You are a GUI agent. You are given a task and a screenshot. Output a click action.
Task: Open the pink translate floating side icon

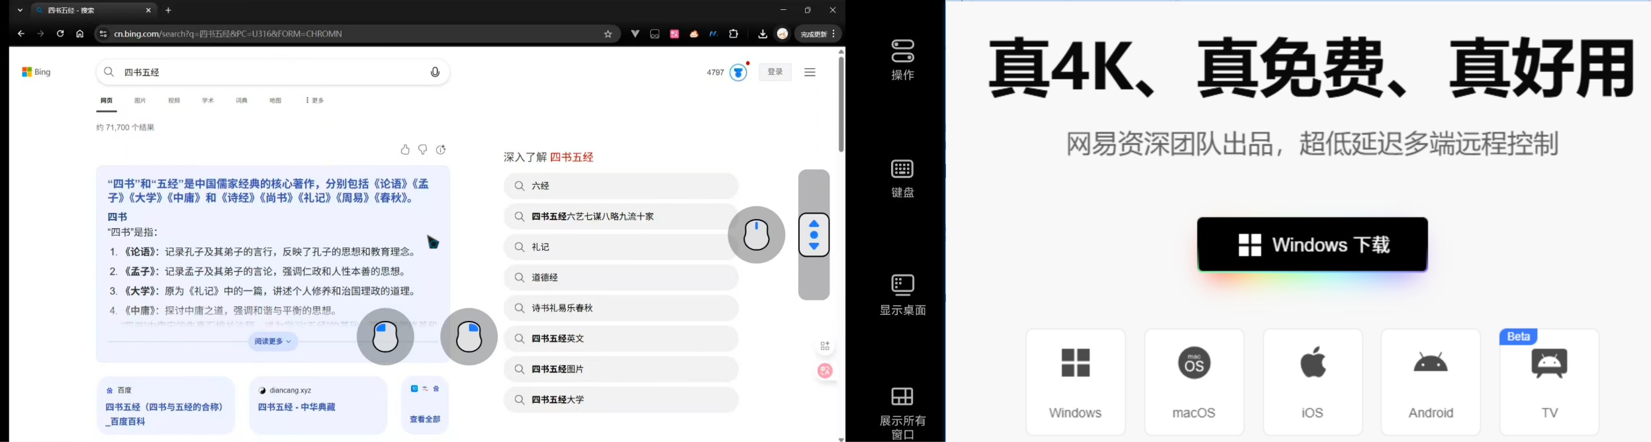(x=825, y=371)
